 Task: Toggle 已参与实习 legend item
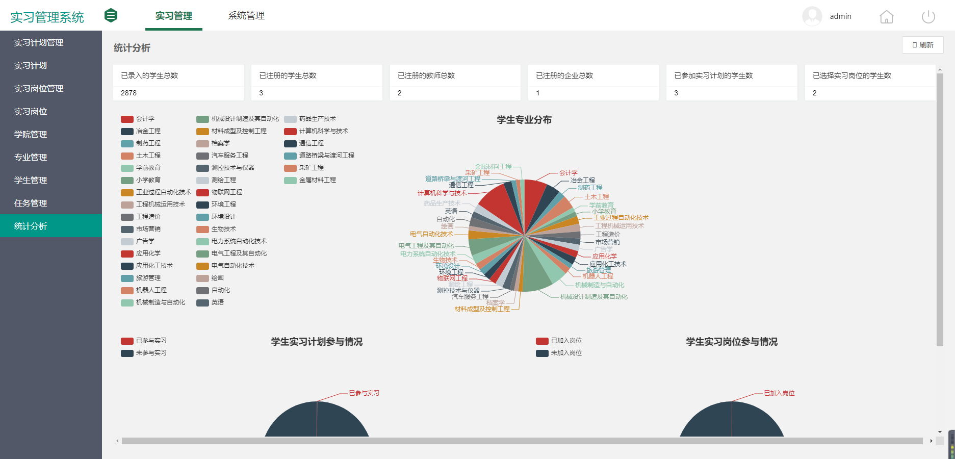pos(144,341)
